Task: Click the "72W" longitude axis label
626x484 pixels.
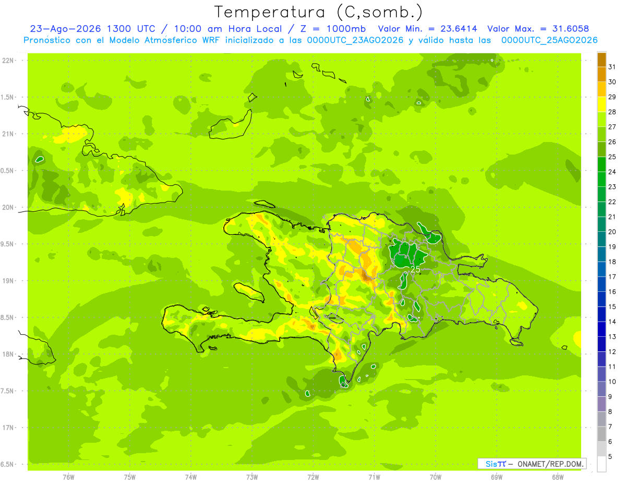Action: click(313, 477)
